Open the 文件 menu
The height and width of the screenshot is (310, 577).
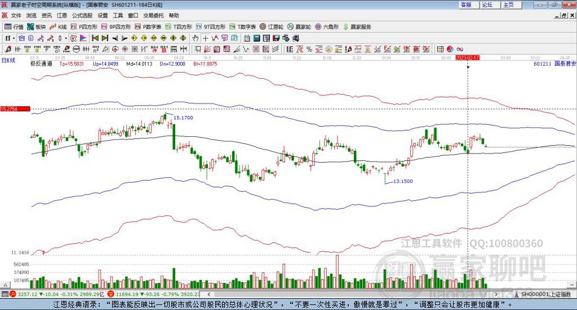click(16, 15)
